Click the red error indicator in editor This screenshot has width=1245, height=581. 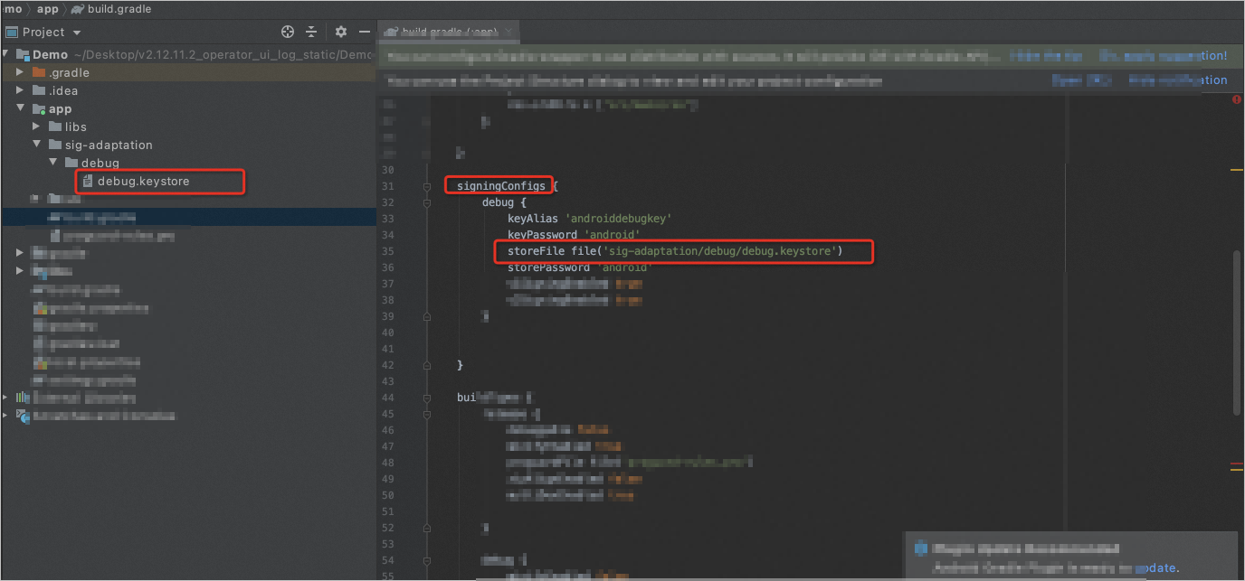pyautogui.click(x=1237, y=100)
